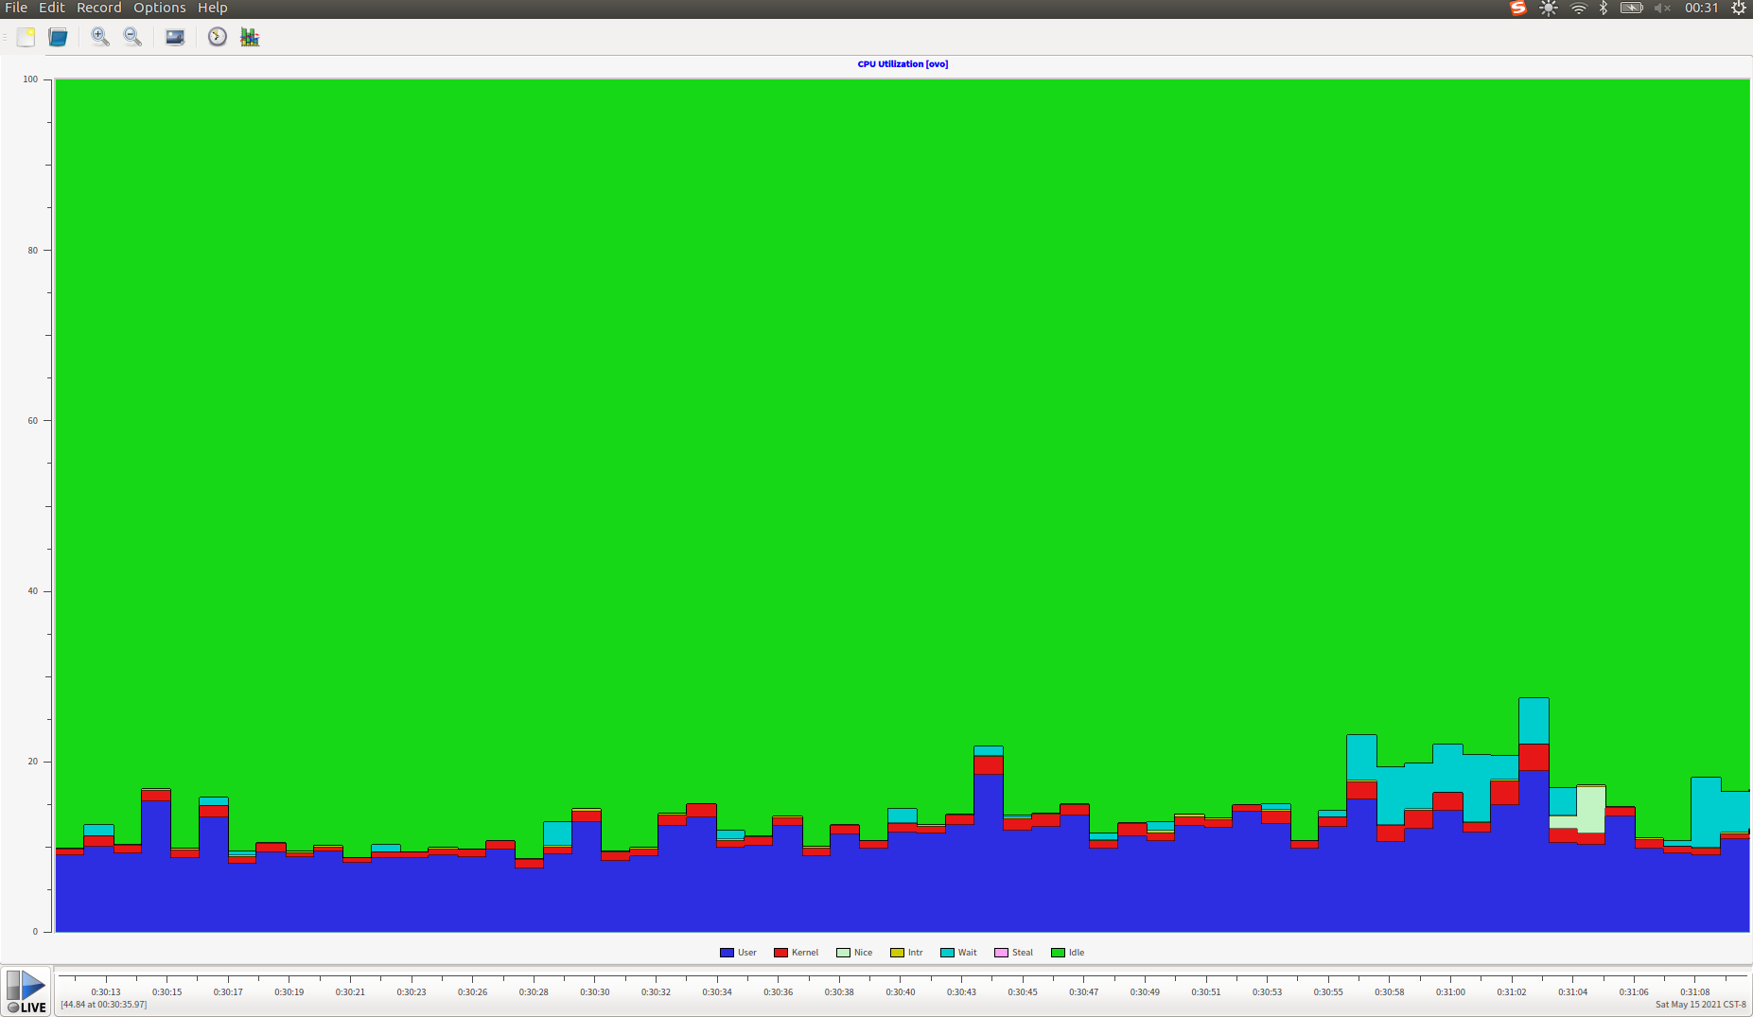Click the LIVE play button
Viewport: 1753px width, 1017px height.
pos(26,991)
